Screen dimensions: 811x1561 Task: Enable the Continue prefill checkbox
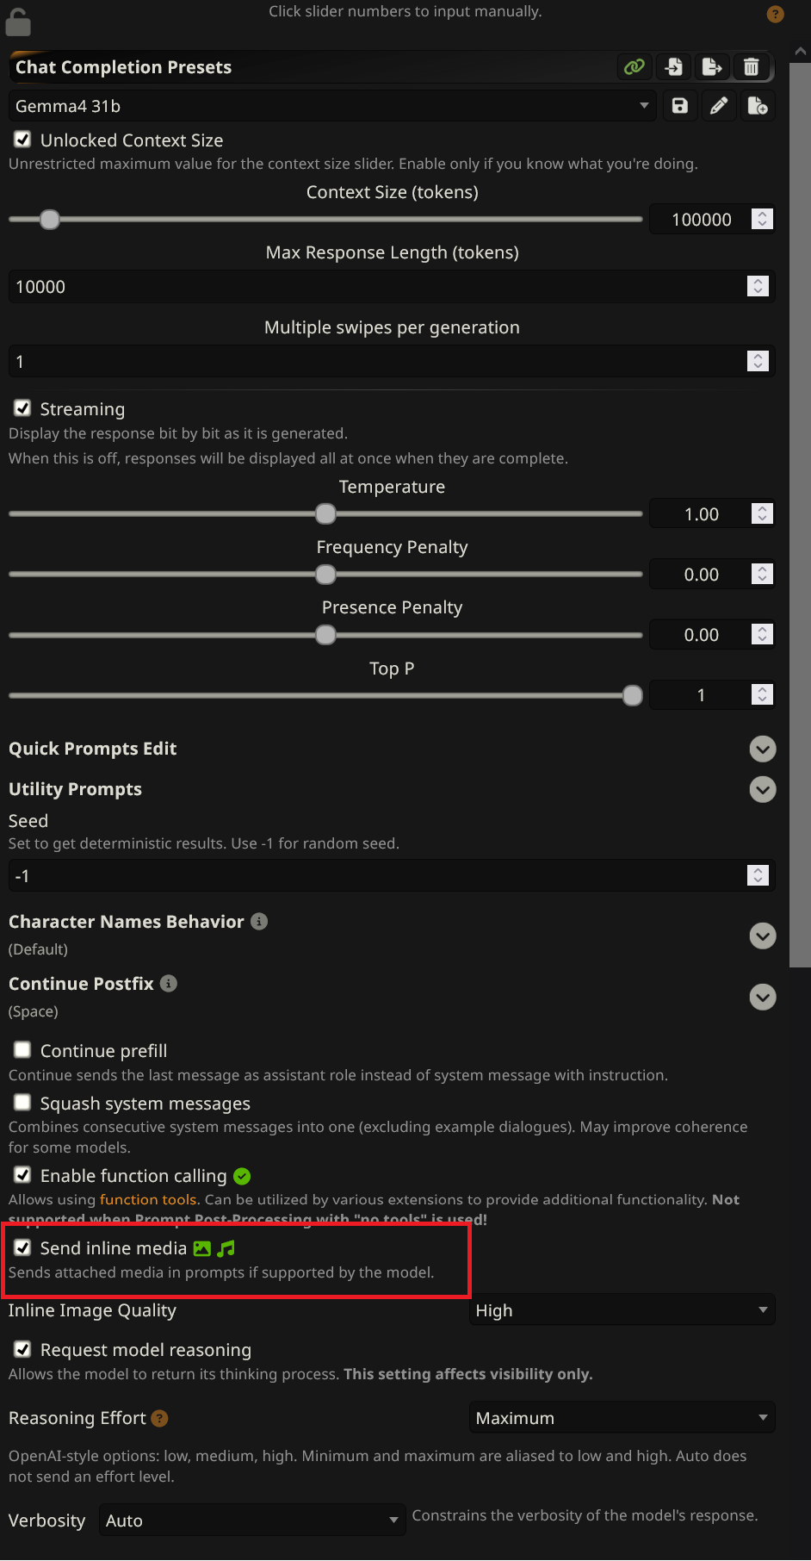pos(23,1050)
